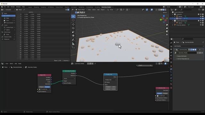Click the pan view hand icon in viewport

(x=167, y=28)
